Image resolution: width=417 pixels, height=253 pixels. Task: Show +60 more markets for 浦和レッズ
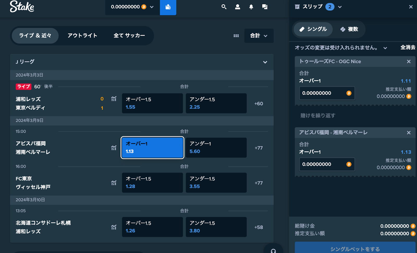(259, 104)
